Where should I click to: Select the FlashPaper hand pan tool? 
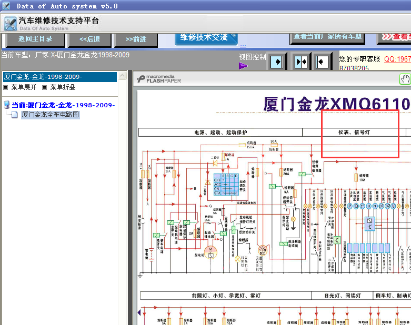pyautogui.click(x=405, y=79)
